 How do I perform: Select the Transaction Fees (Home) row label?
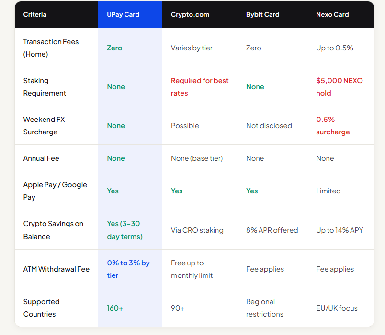(x=51, y=48)
